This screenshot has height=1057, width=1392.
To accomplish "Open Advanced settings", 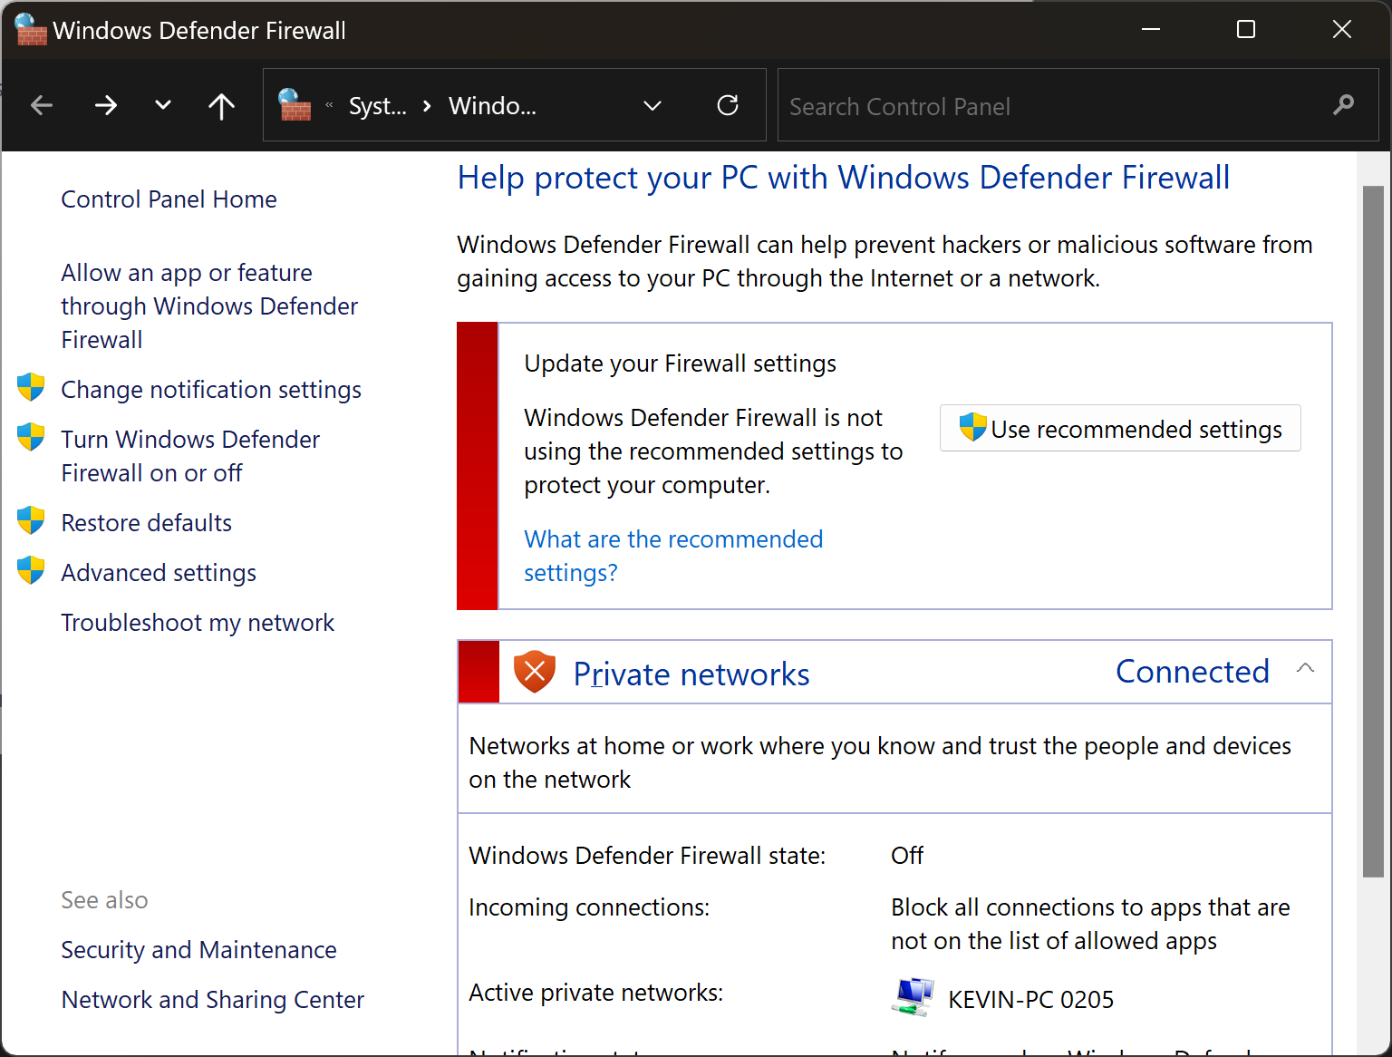I will (159, 573).
